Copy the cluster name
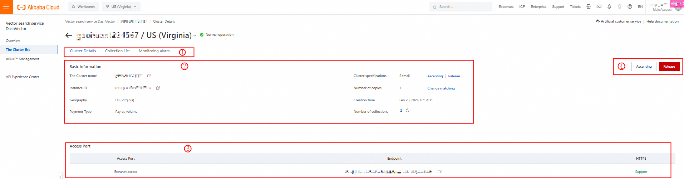The width and height of the screenshot is (684, 179). click(x=149, y=76)
